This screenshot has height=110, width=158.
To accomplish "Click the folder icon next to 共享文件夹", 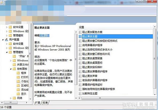I will (x=14, y=65).
